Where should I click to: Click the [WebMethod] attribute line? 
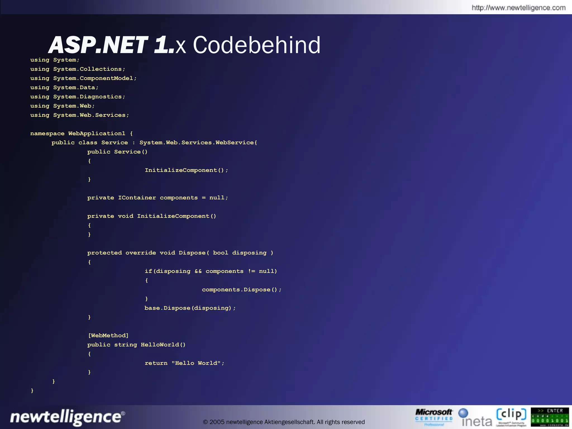coord(108,335)
